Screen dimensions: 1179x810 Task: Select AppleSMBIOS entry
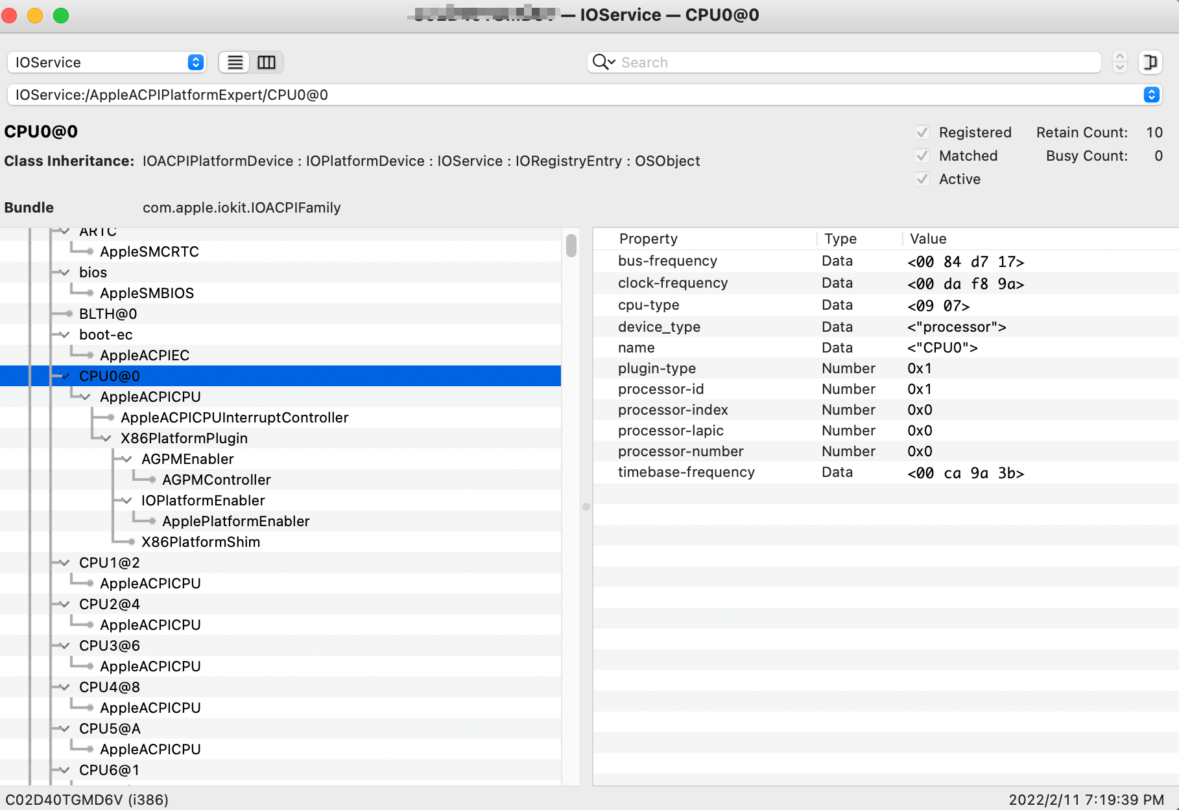click(x=147, y=293)
